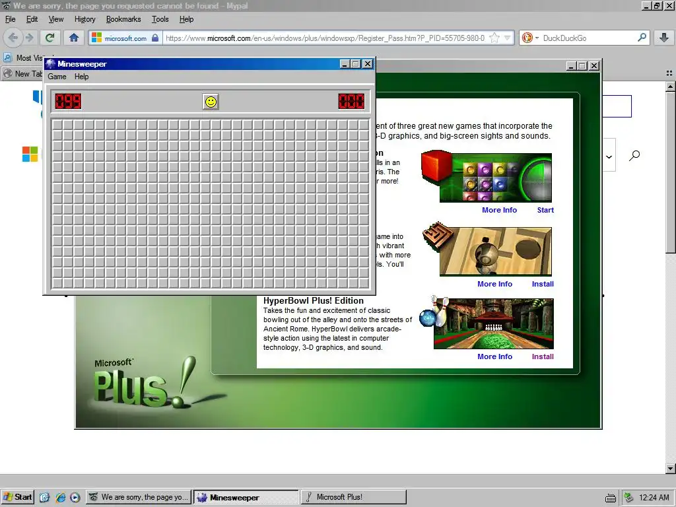
Task: Click the keyboard icon in system tray
Action: click(x=611, y=498)
